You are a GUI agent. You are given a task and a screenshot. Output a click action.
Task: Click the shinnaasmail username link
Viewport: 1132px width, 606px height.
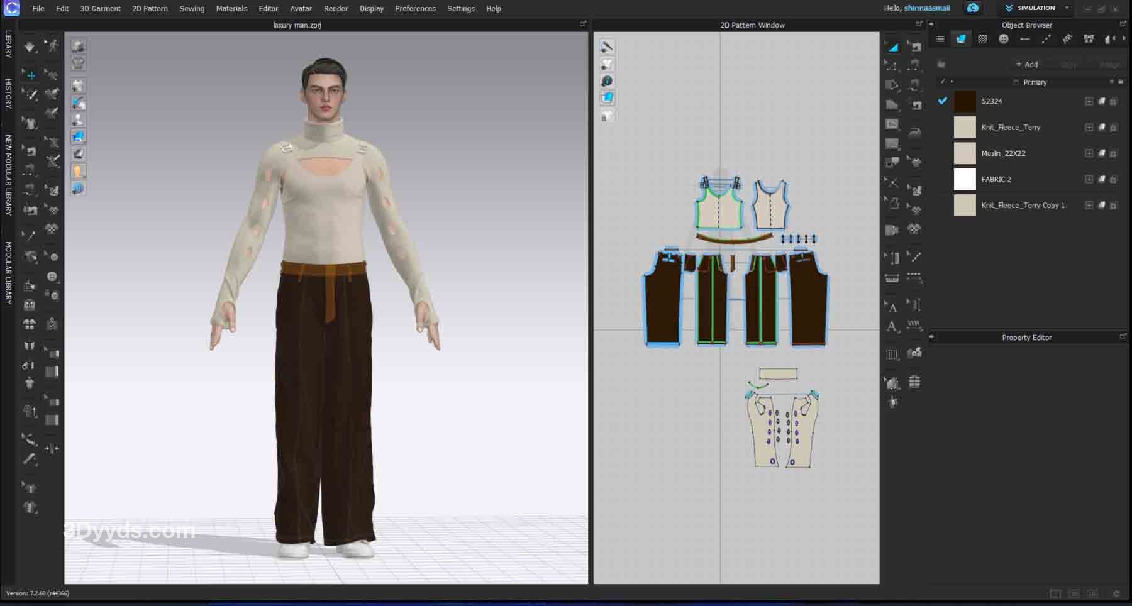[x=926, y=8]
